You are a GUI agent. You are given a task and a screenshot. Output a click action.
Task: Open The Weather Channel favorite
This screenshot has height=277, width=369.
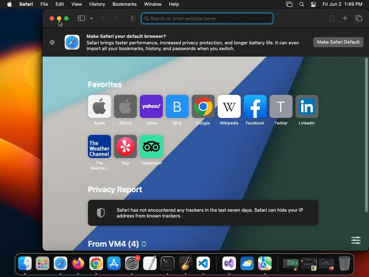click(99, 146)
